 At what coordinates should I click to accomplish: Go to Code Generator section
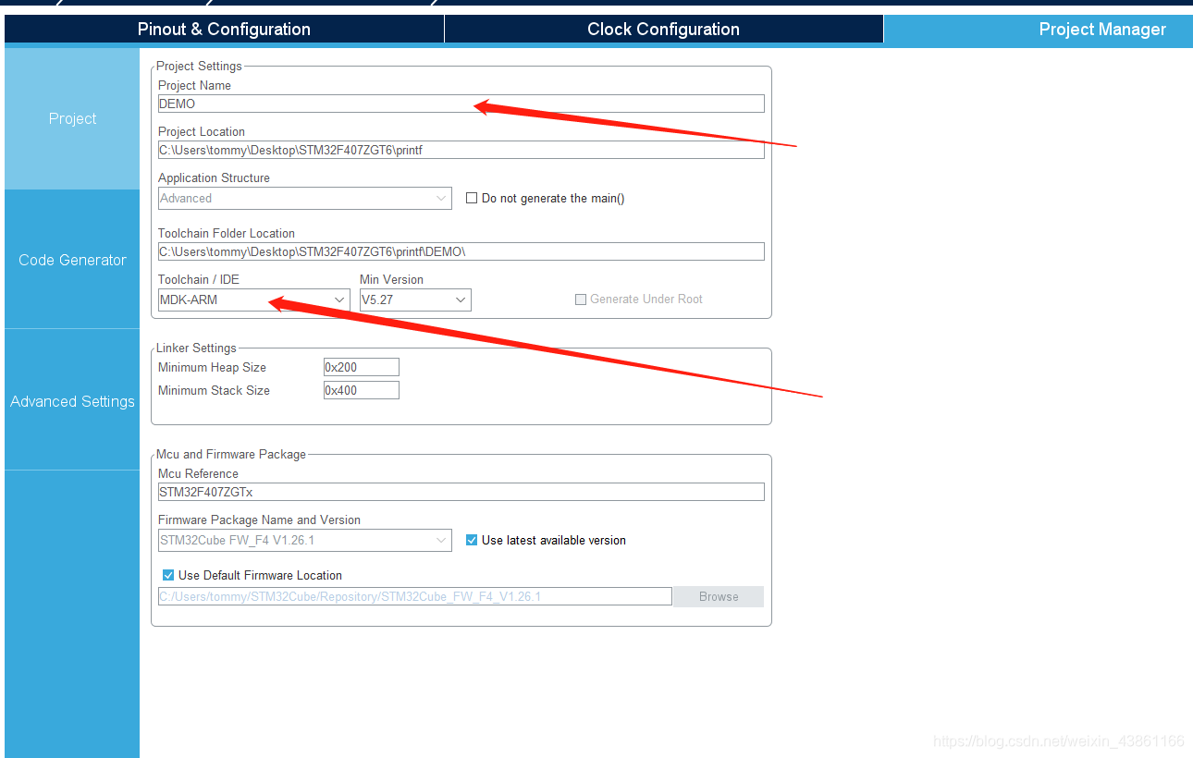coord(72,260)
